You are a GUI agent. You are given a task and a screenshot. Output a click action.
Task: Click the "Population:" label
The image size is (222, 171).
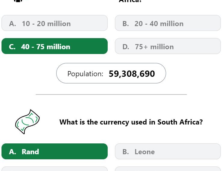pos(85,74)
